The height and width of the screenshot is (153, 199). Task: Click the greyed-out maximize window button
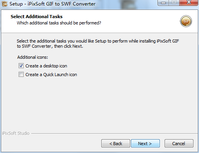pyautogui.click(x=174, y=3)
